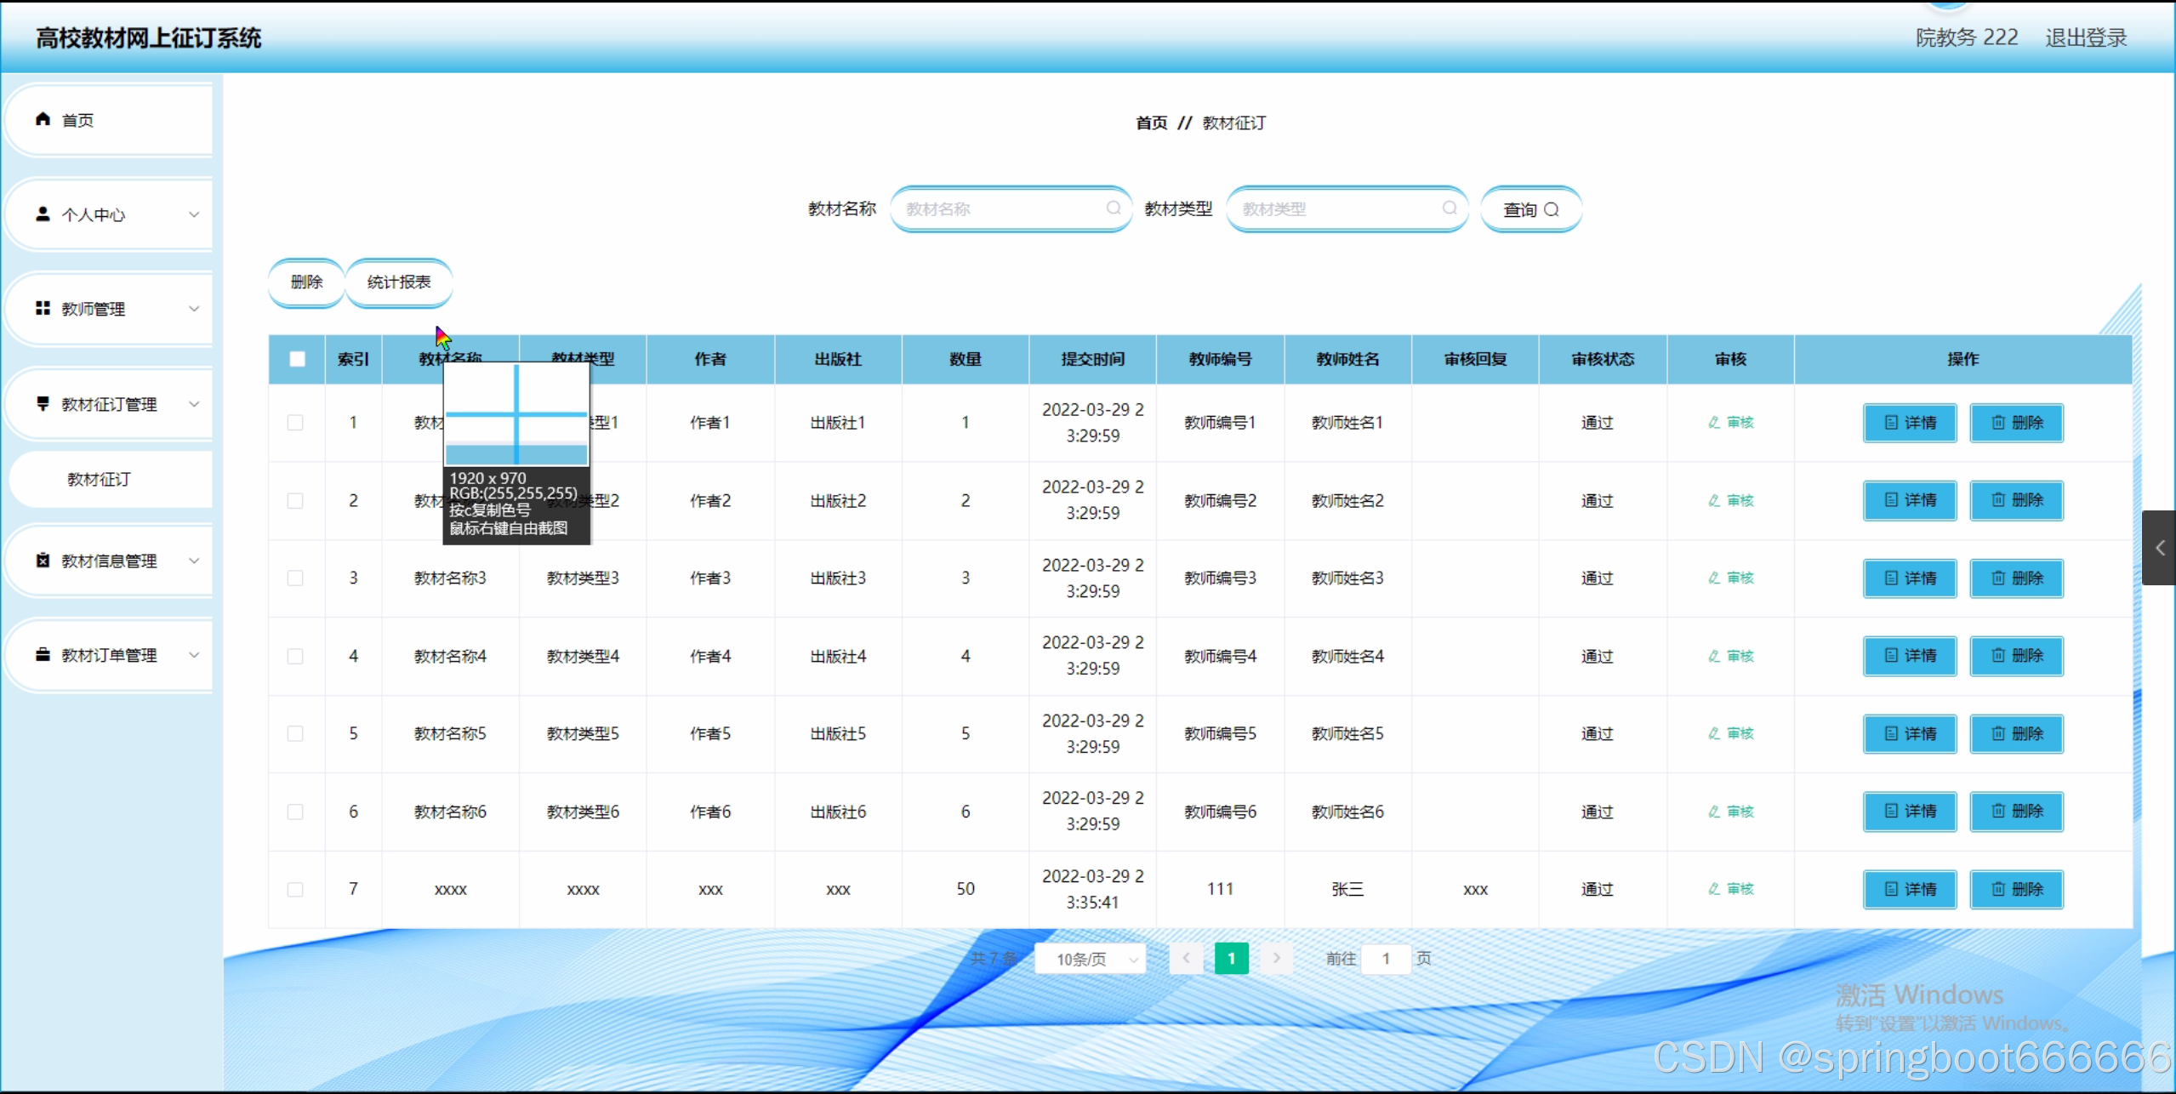Image resolution: width=2176 pixels, height=1094 pixels.
Task: Click the search icon in 教材类型 field
Action: point(1449,208)
